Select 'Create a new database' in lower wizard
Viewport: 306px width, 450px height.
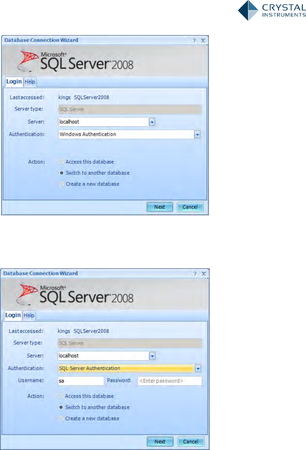click(x=89, y=419)
